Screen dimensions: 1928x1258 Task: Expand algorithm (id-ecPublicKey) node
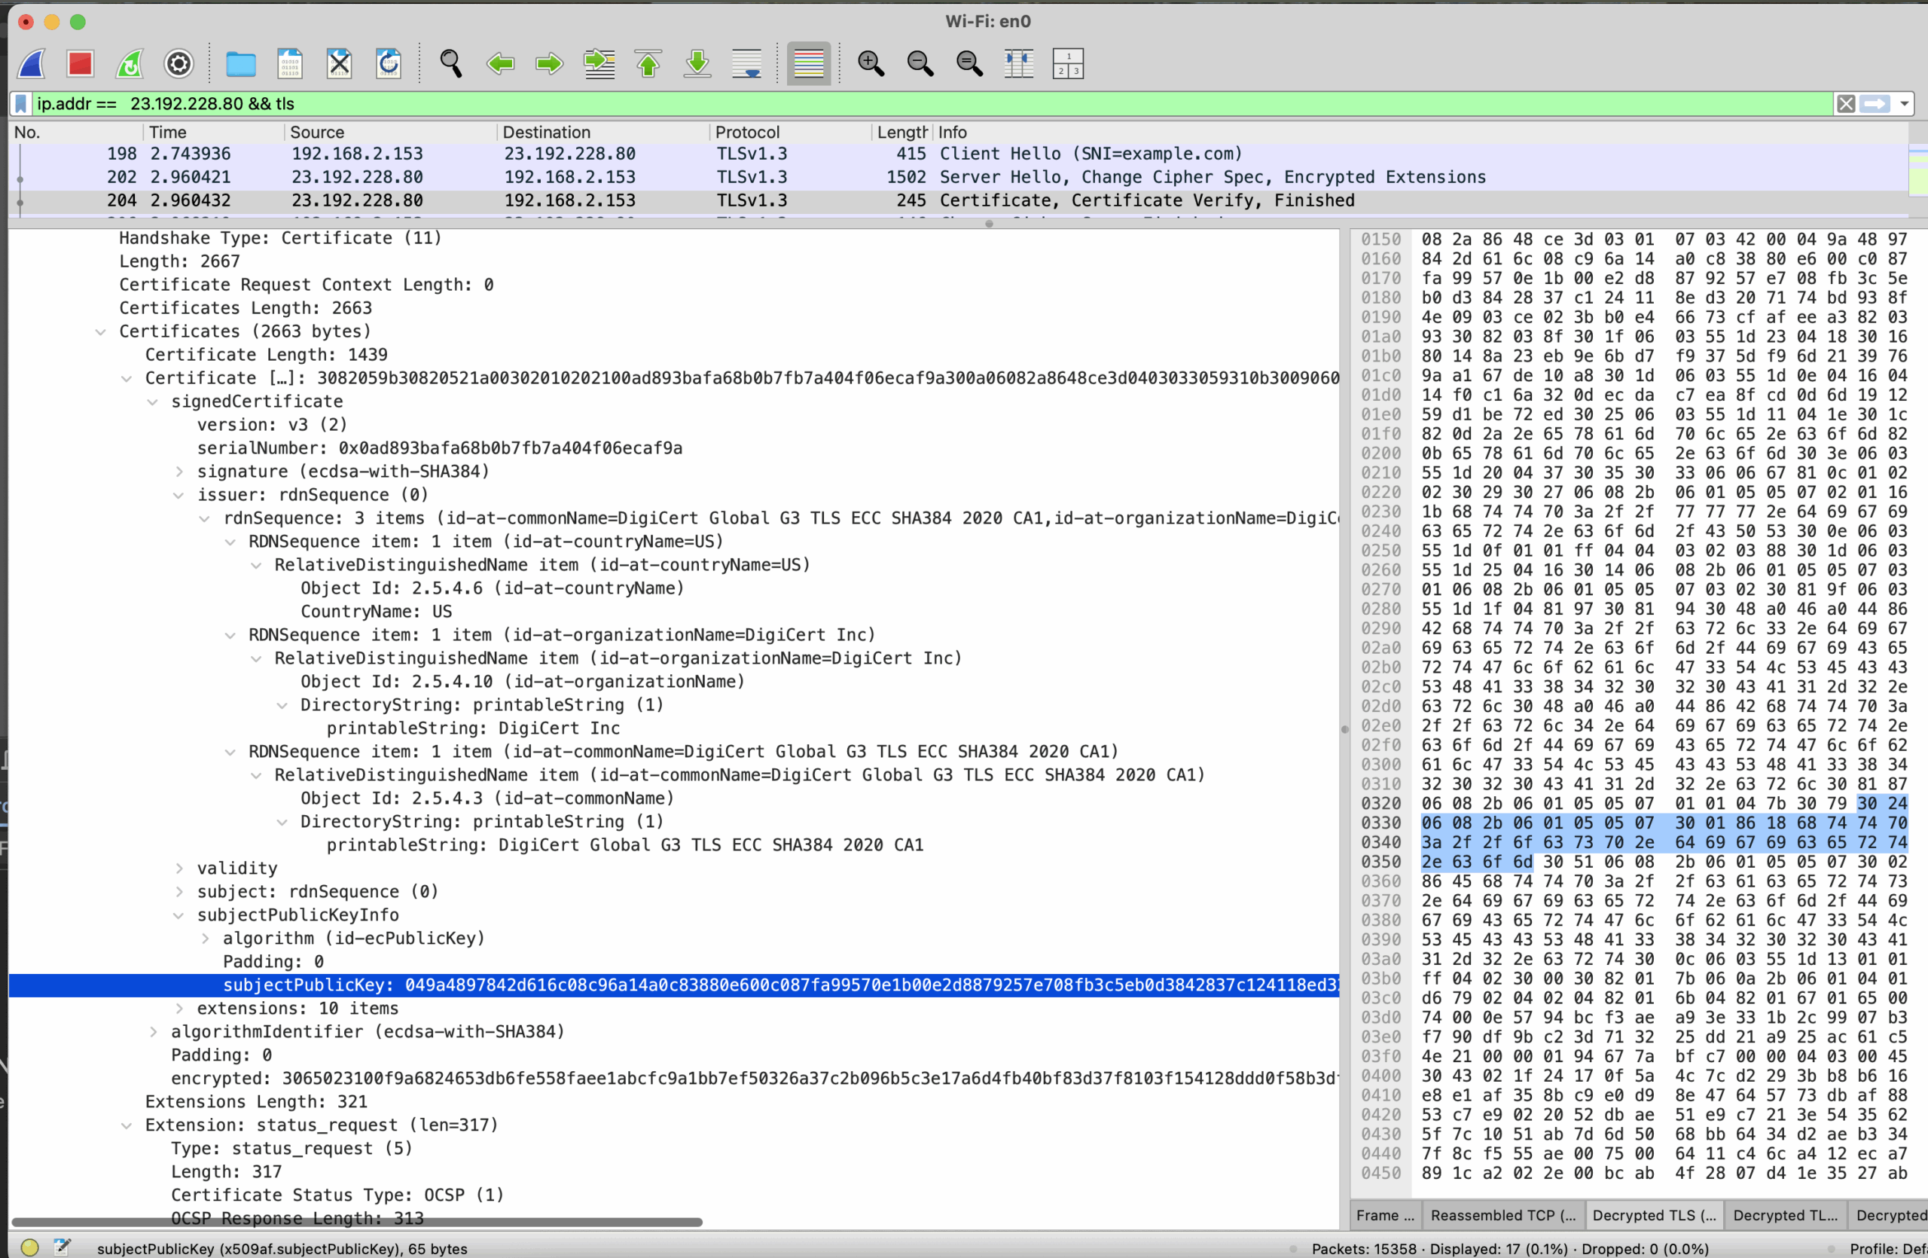[205, 939]
